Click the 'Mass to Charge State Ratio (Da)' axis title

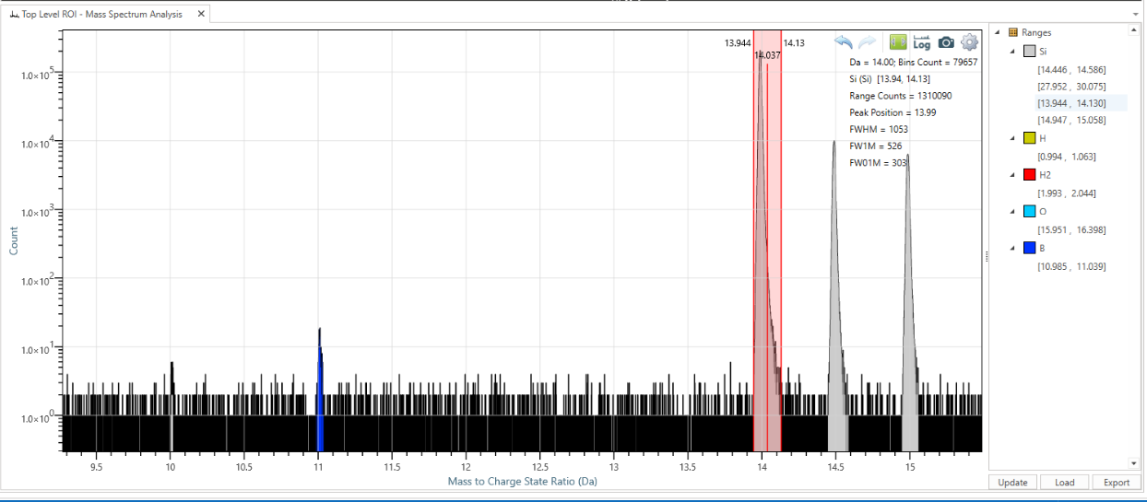(523, 481)
